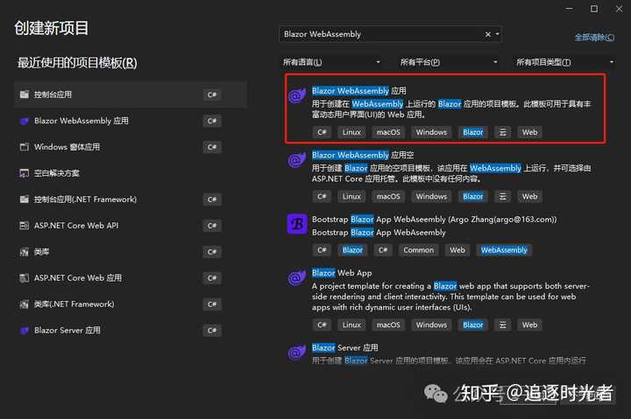Viewport: 631px width, 419px height.
Task: Click the 类库 template icon in the recent list
Action: pyautogui.click(x=25, y=252)
